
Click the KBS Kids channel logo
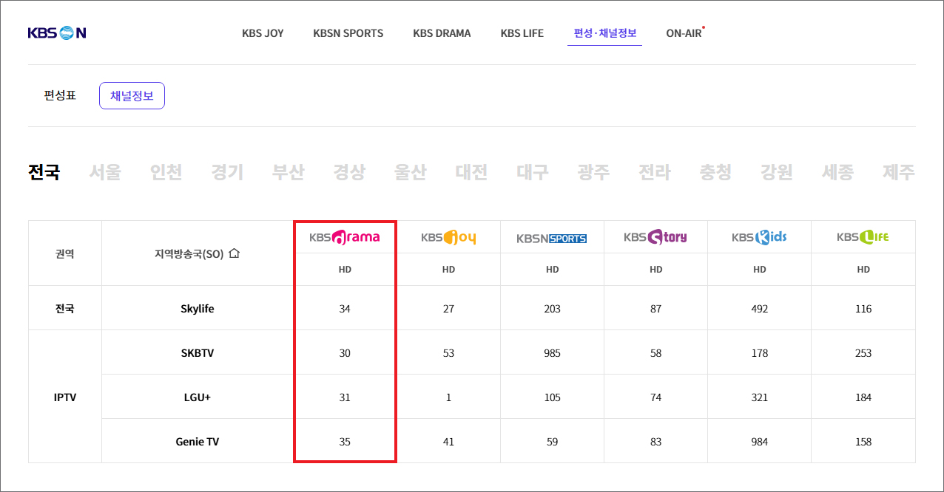click(x=759, y=237)
